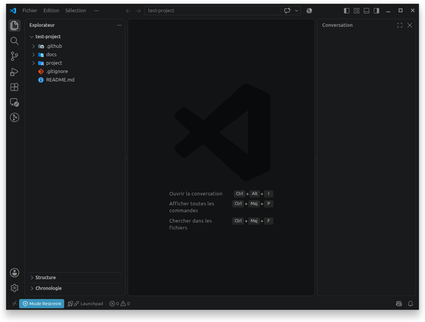This screenshot has height=322, width=425.
Task: Open the Source Control view icon
Action: click(15, 56)
